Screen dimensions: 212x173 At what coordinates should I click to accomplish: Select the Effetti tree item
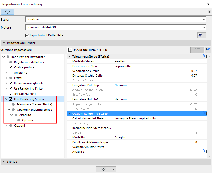coord(18,78)
